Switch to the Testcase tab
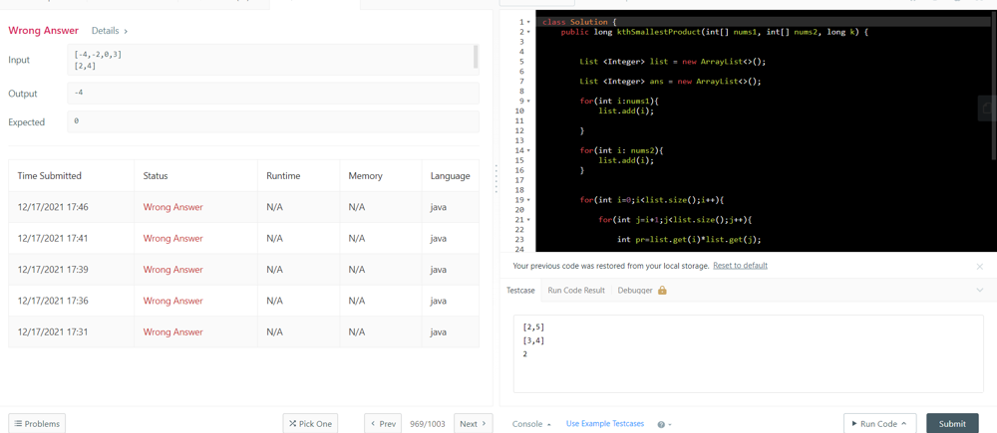 coord(520,290)
